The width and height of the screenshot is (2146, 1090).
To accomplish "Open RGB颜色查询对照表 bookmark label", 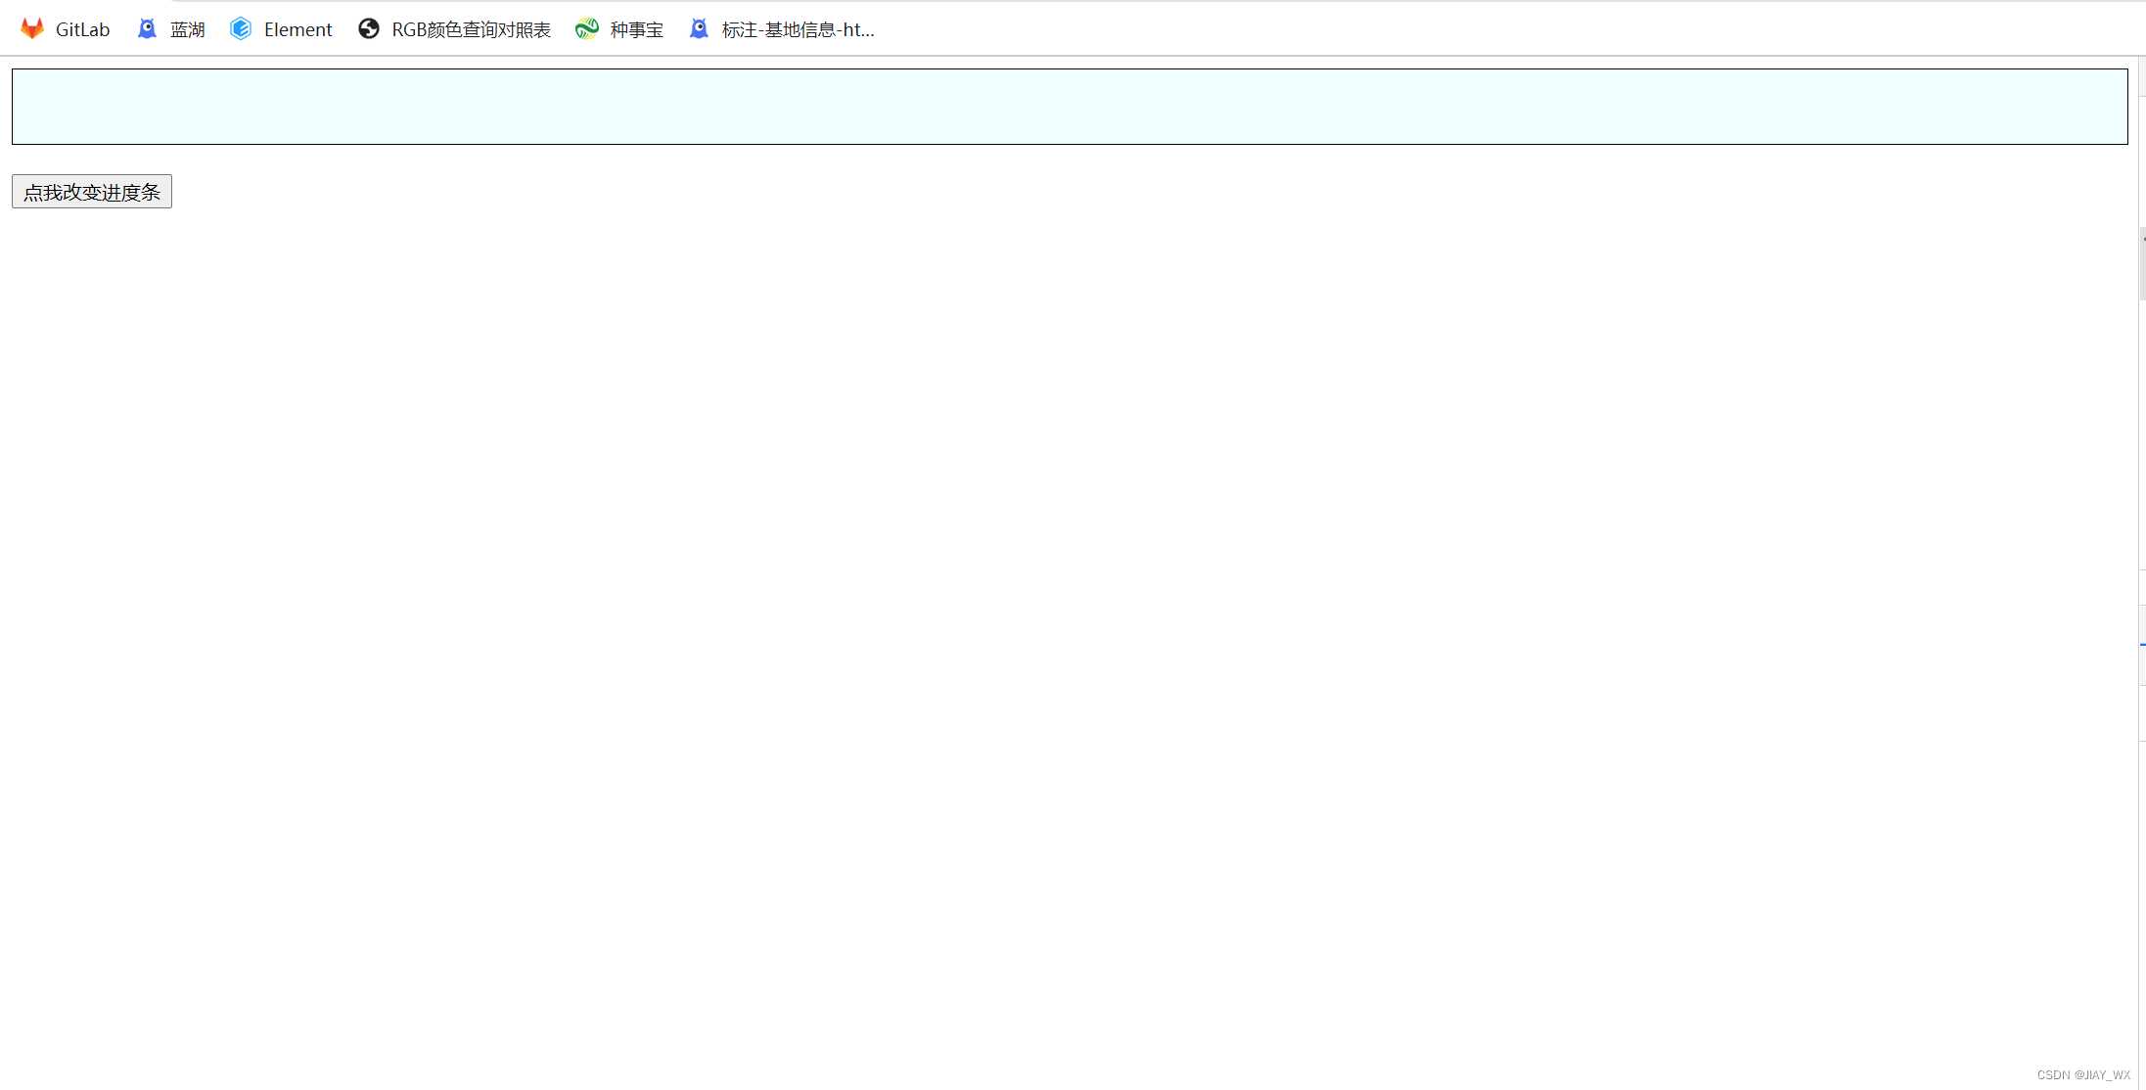I will [472, 30].
